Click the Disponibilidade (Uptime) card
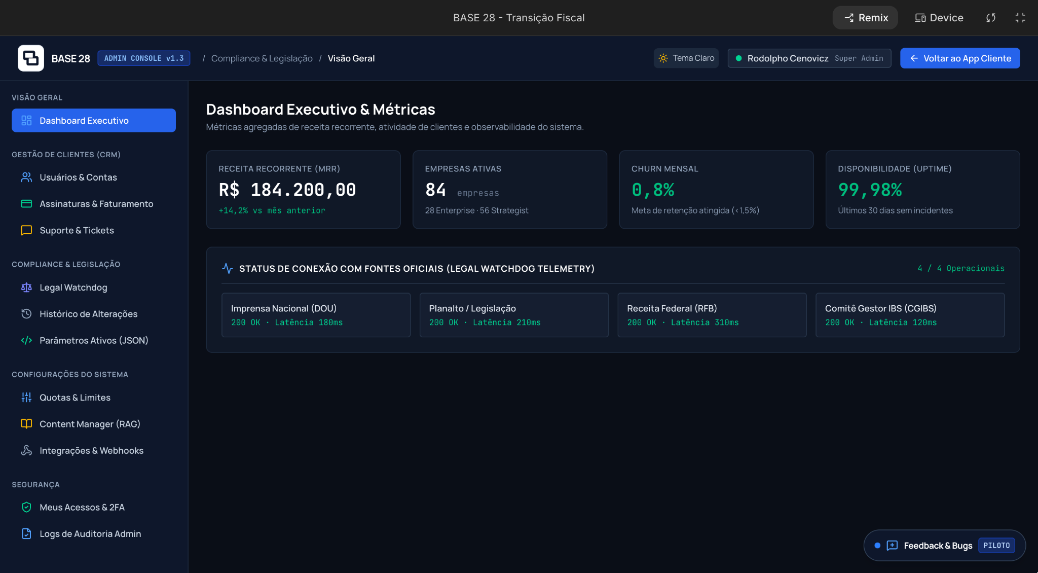 coord(922,190)
